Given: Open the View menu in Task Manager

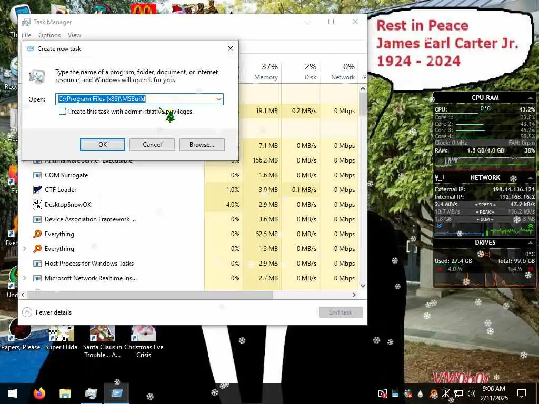Looking at the screenshot, I should [74, 35].
